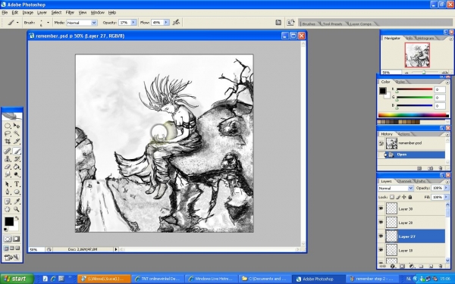
Task: Open the Opacity slider arrow in options bar
Action: tap(133, 22)
